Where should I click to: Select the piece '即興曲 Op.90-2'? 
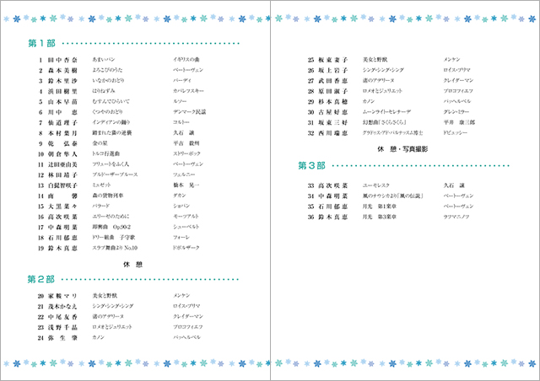[x=111, y=227]
